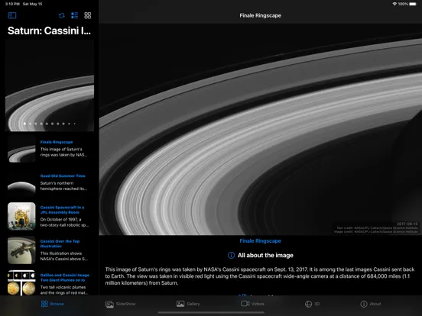
Task: Click the blue Finale Ringscape link below image
Action: pos(260,241)
